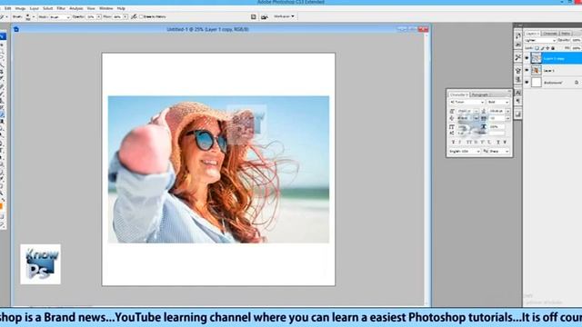Open the Brushes panel dock icon
Viewport: 582px width, 327px height.
click(517, 71)
